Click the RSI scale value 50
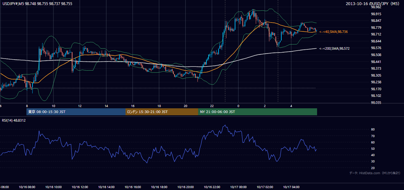Viewport: 404px width, 190px height. 373,149
